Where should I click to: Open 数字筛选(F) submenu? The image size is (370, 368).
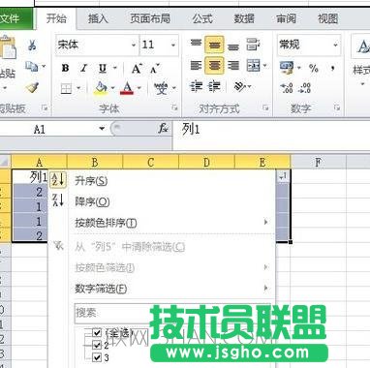click(x=162, y=289)
